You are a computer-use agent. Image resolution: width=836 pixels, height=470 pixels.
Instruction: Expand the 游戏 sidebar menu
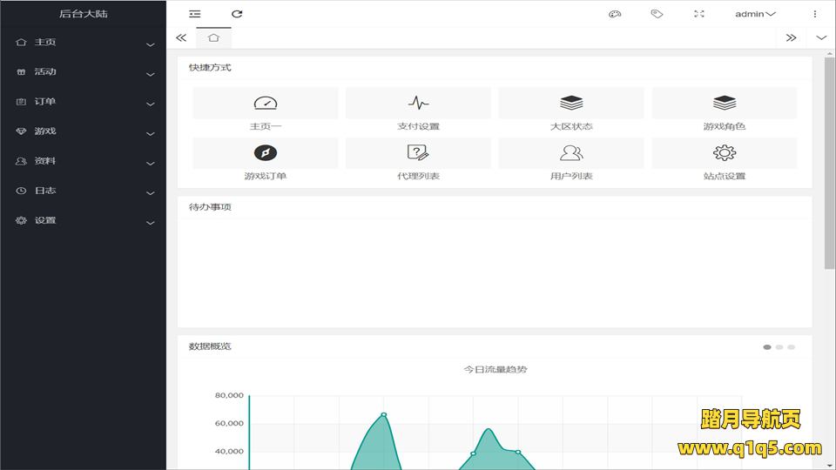tap(83, 131)
